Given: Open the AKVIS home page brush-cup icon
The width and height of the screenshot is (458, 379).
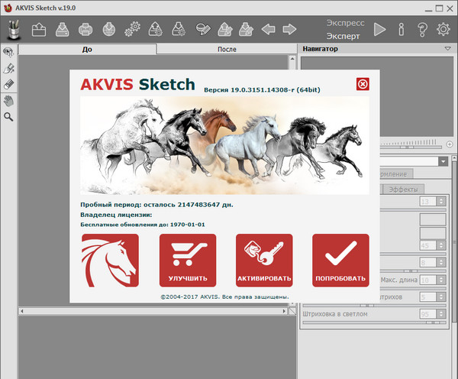Looking at the screenshot, I should point(14,30).
